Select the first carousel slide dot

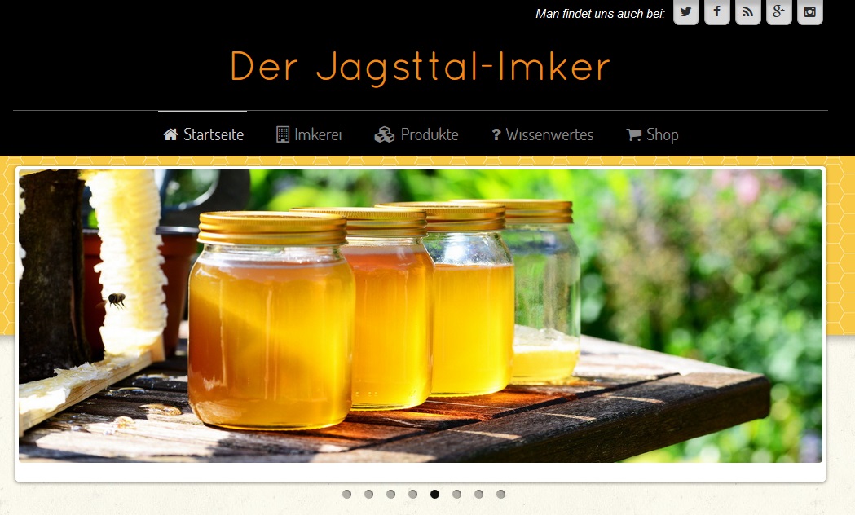coord(347,494)
